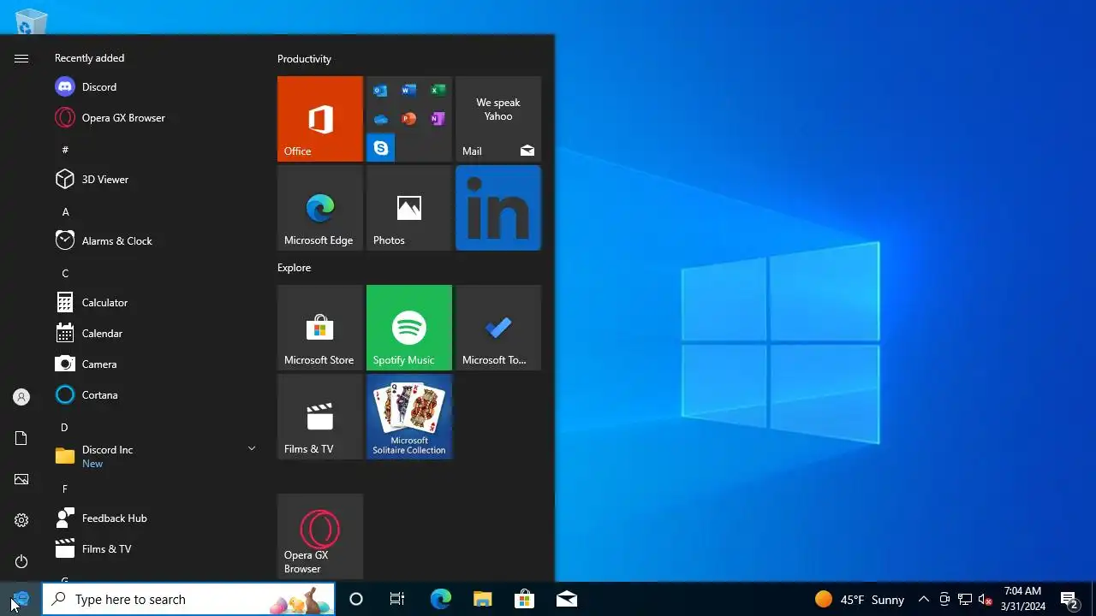Open notification center icon
This screenshot has width=1096, height=616.
pyautogui.click(x=1069, y=599)
